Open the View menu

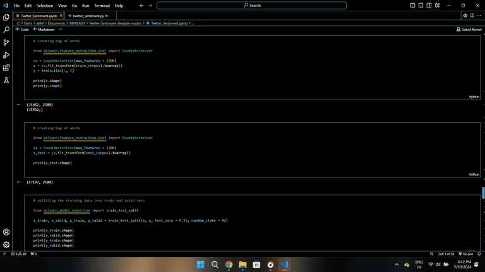(63, 6)
